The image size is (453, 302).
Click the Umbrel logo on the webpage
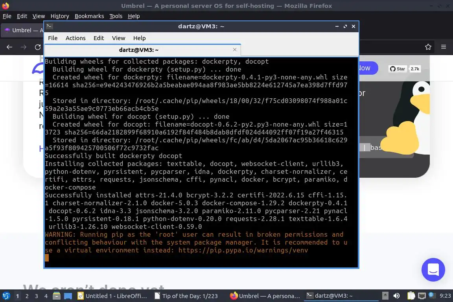click(38, 68)
